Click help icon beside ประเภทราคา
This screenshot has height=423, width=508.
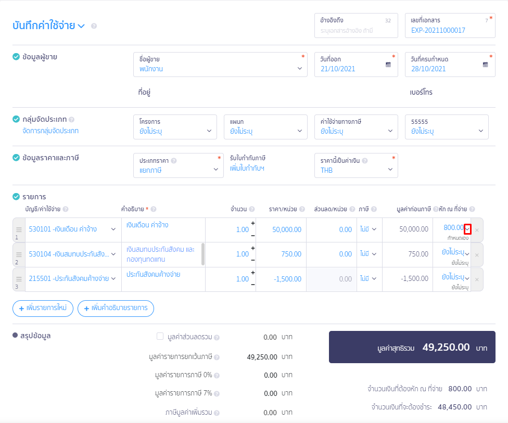[x=174, y=161]
